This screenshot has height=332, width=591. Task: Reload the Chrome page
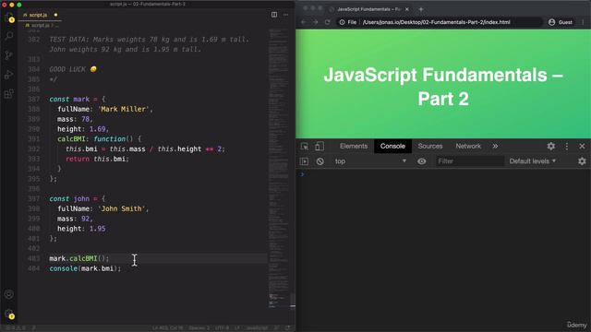(327, 22)
